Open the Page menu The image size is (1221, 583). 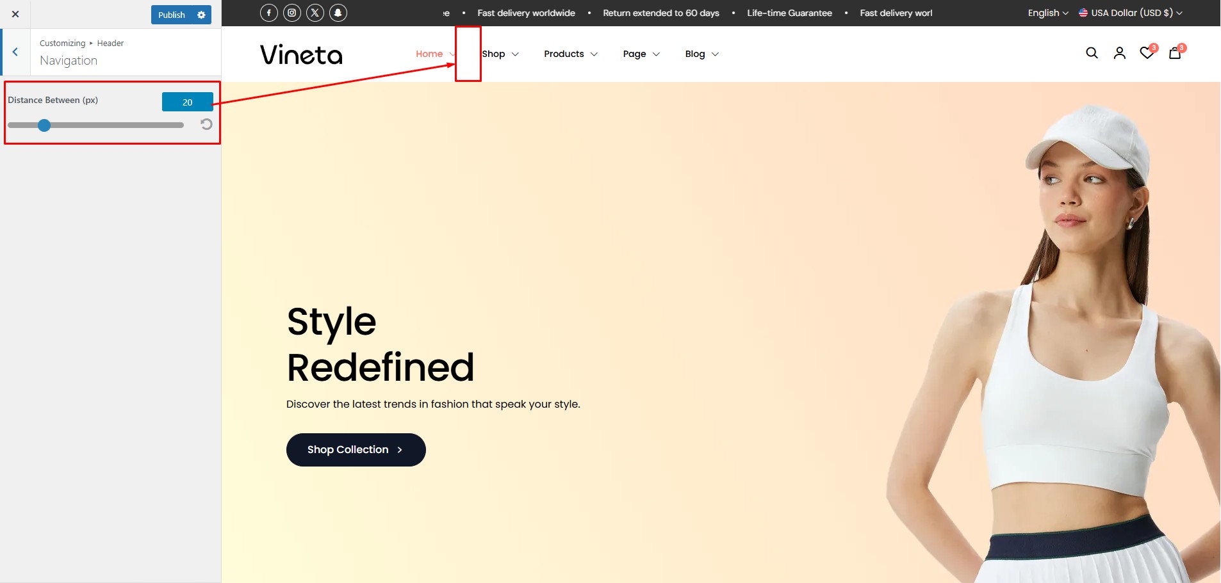point(634,54)
